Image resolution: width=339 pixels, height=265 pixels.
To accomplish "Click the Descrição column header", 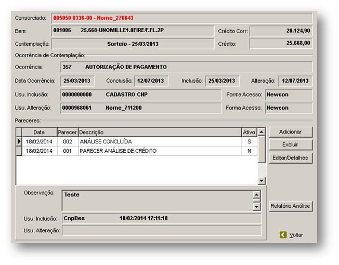I will tap(160, 132).
